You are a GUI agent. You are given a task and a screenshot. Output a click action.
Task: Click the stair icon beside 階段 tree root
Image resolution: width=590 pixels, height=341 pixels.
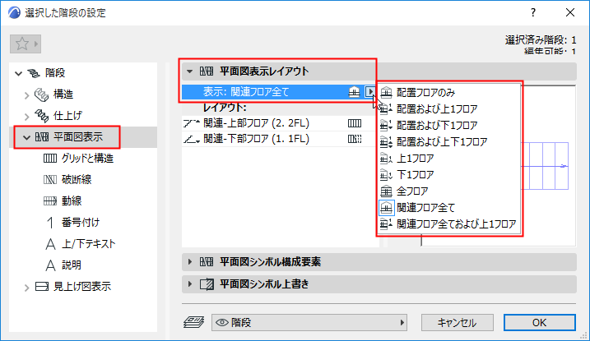pyautogui.click(x=34, y=73)
